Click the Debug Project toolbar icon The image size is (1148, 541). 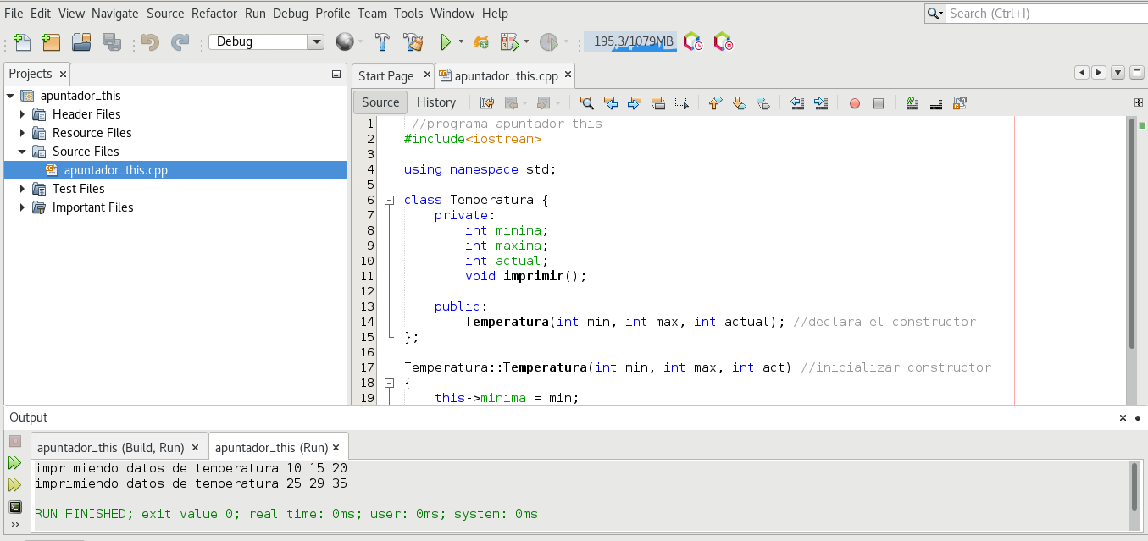[509, 41]
